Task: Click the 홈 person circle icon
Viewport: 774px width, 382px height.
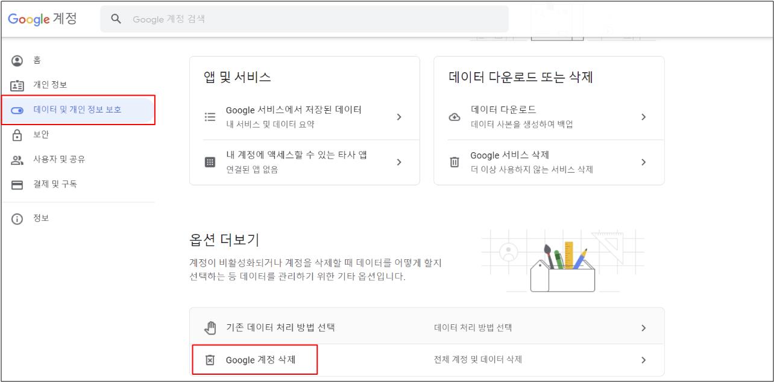Action: pyautogui.click(x=17, y=60)
